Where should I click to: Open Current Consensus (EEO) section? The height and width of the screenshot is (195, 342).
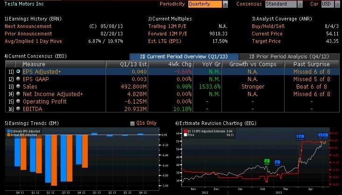(x=36, y=56)
